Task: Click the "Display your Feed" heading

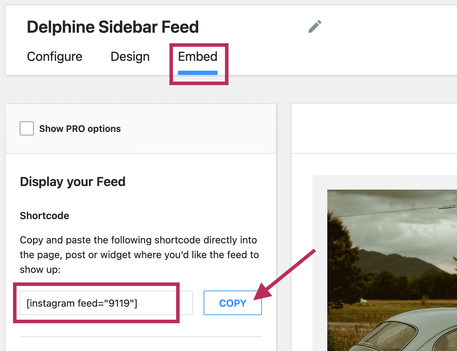Action: [x=73, y=182]
